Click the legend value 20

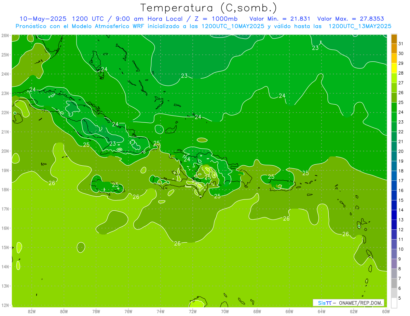click(401, 151)
